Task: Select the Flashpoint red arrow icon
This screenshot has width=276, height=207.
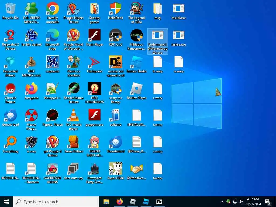Action: 95,62
